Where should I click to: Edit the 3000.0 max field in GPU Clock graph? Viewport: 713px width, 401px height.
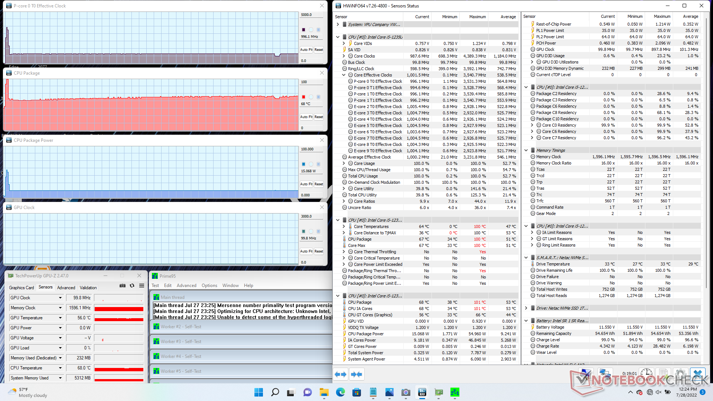[311, 216]
